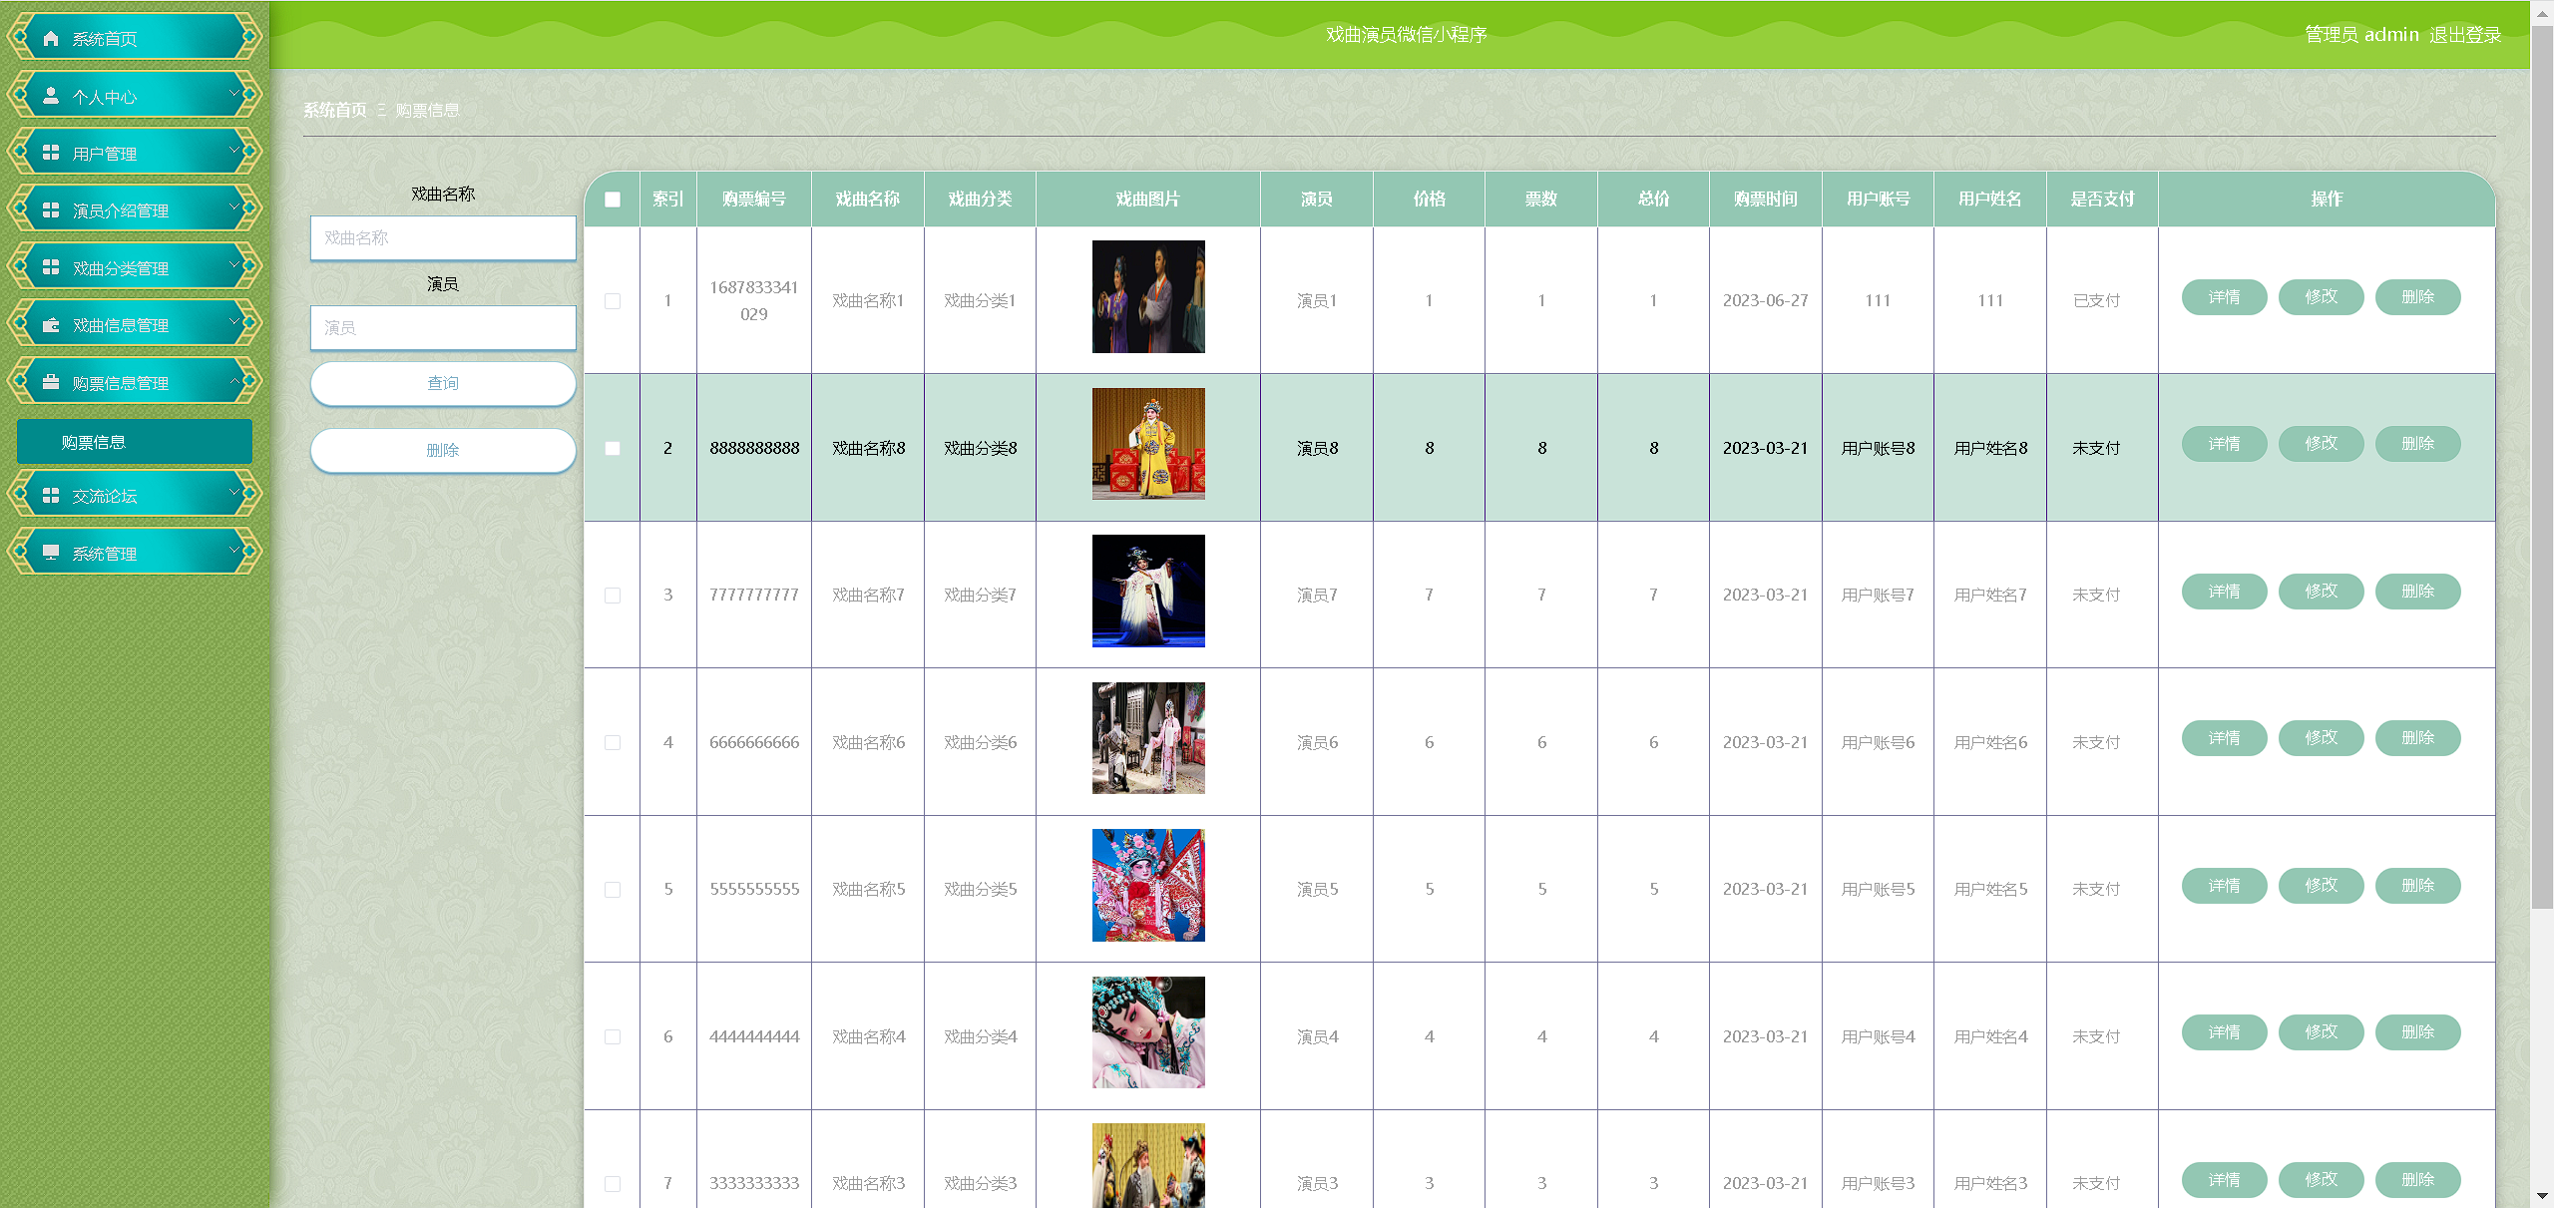Select the checkbox for ticket 7777777777

click(x=613, y=596)
